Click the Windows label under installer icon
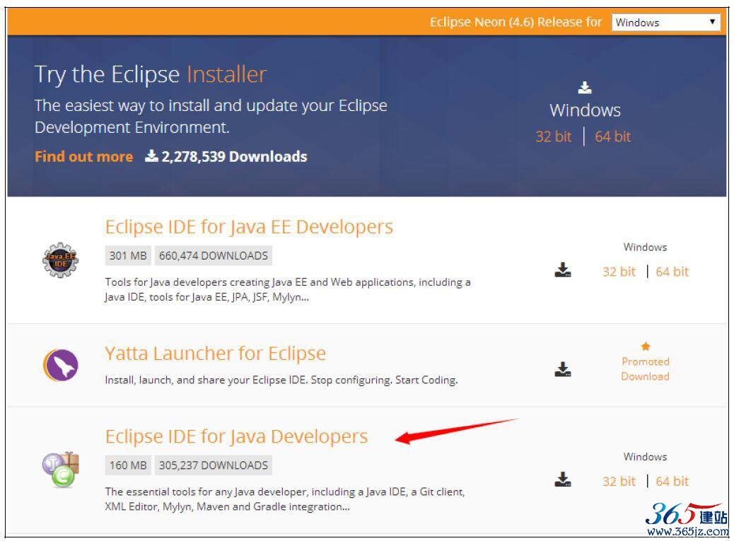The image size is (734, 541). pos(585,110)
